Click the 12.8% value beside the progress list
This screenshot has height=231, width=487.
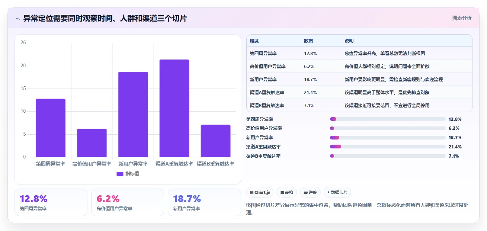coord(455,119)
